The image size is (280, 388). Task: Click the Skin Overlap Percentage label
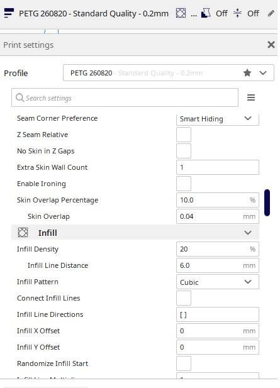(x=58, y=200)
